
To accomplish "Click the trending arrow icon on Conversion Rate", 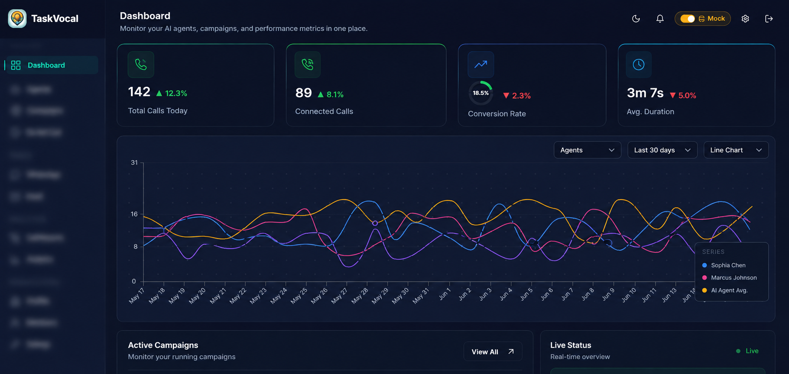I will [x=481, y=64].
